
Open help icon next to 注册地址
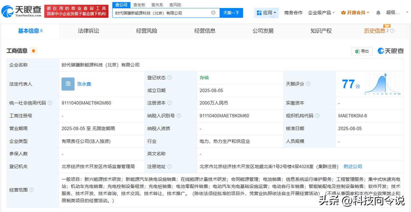pos(169,166)
